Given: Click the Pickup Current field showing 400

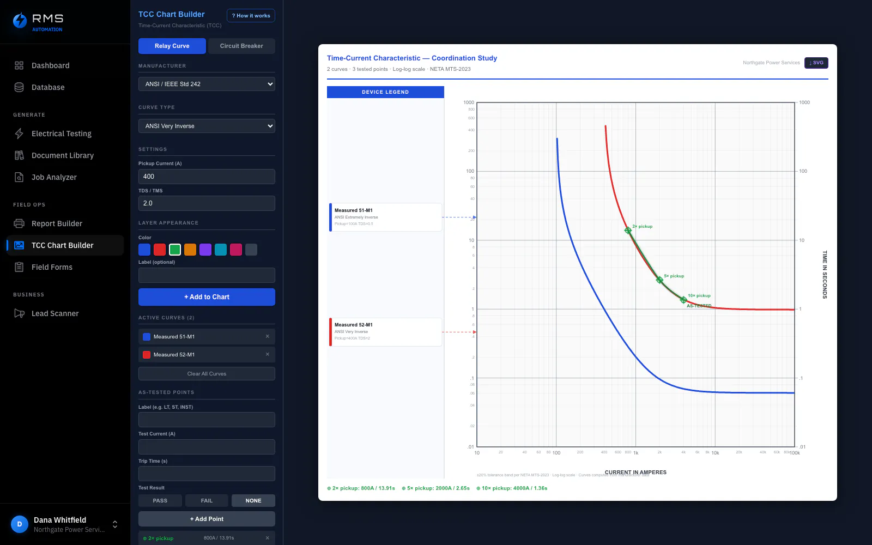Looking at the screenshot, I should coord(207,177).
